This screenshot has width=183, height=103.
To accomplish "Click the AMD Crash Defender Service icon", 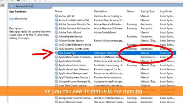I will tap(56, 45).
